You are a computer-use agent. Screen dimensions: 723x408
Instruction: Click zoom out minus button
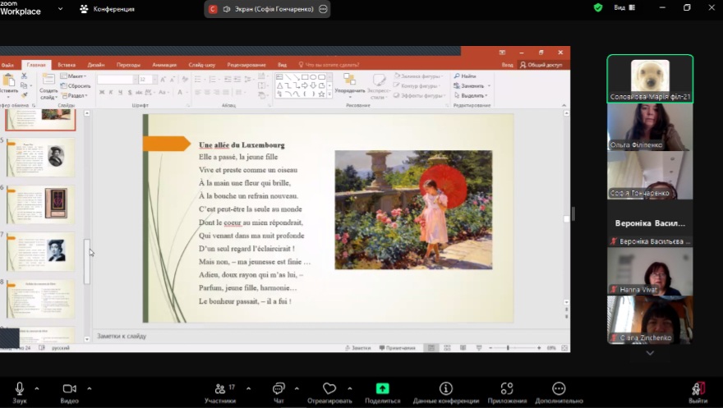pyautogui.click(x=490, y=348)
